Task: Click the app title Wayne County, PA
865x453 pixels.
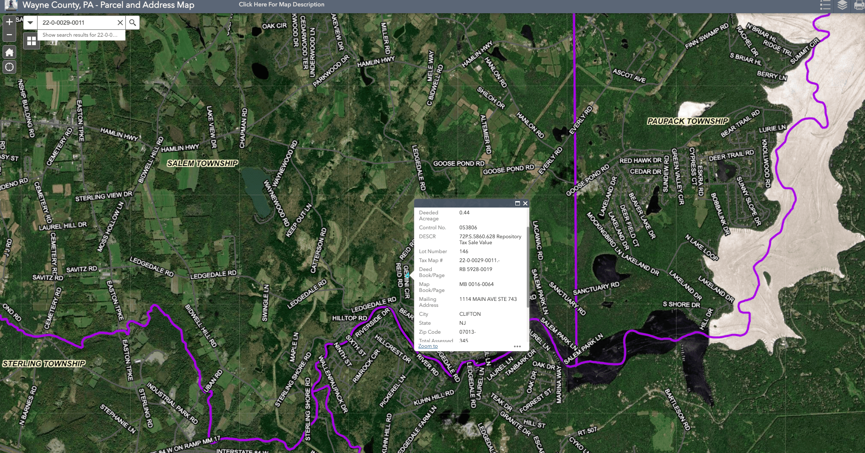Action: click(x=108, y=5)
